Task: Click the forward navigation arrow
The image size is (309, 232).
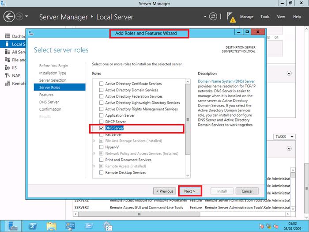Action: [x=19, y=17]
